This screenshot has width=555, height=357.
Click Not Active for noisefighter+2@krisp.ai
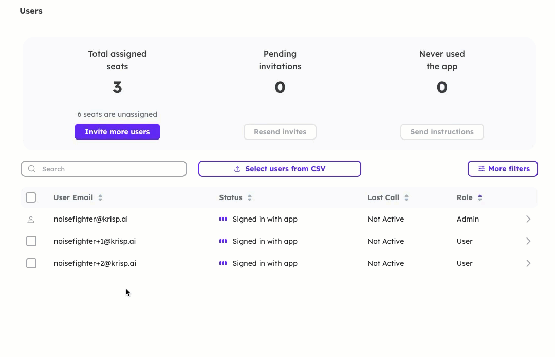point(386,263)
